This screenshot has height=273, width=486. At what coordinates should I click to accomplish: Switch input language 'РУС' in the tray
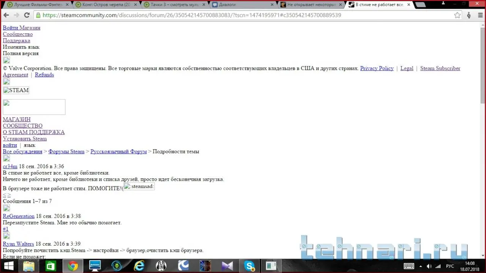point(450,266)
